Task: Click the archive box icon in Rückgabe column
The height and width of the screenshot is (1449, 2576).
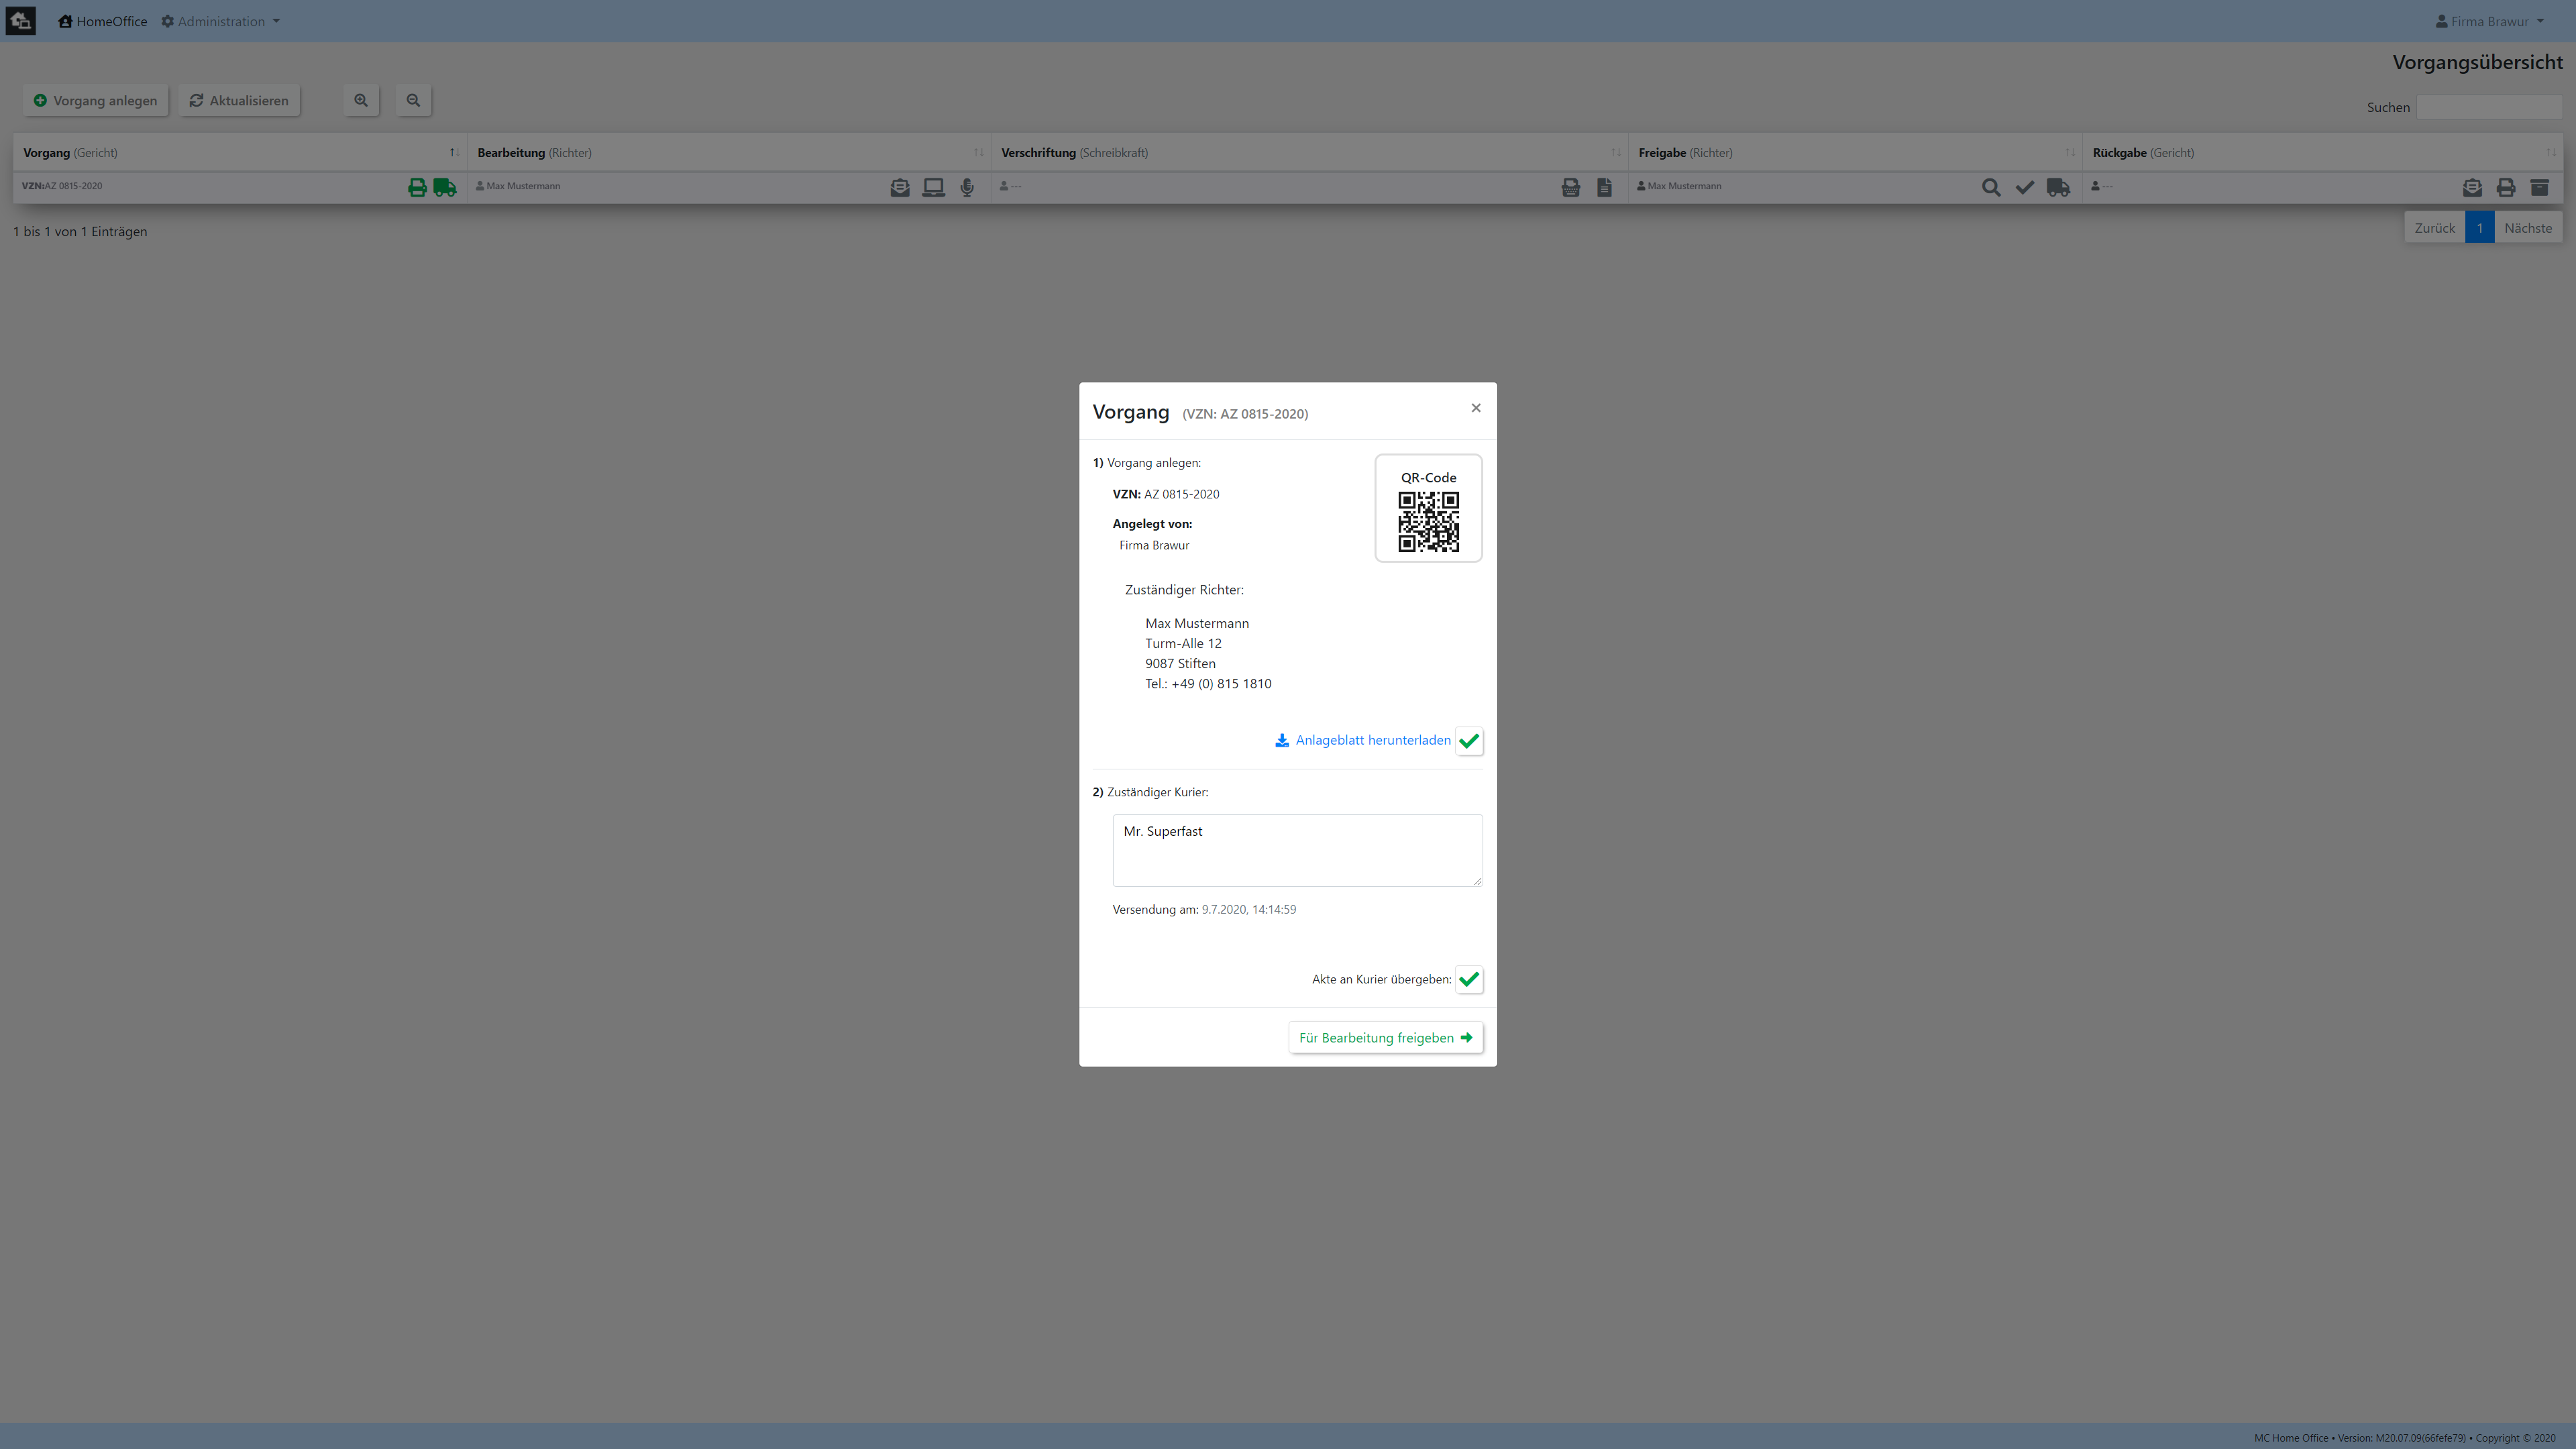Action: [2539, 187]
